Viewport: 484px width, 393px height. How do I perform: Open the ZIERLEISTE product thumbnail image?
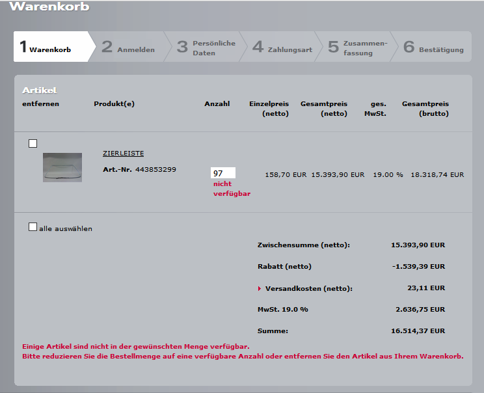coord(62,167)
